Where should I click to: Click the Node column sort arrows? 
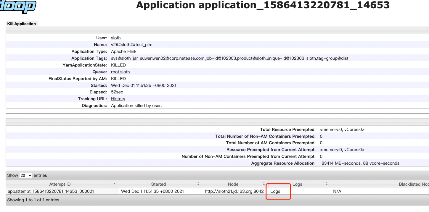[x=264, y=184]
